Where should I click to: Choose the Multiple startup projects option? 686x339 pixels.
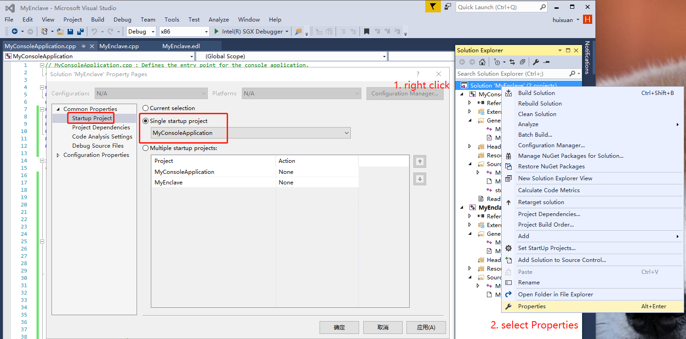pyautogui.click(x=145, y=148)
